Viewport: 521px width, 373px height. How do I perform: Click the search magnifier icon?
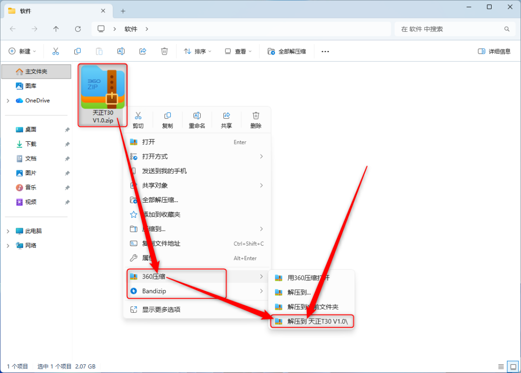(507, 29)
